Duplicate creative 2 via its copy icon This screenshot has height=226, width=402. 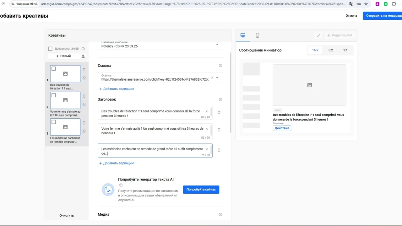pyautogui.click(x=84, y=105)
